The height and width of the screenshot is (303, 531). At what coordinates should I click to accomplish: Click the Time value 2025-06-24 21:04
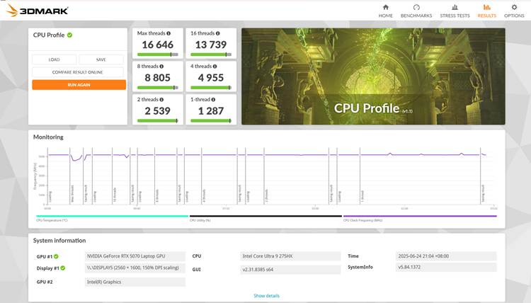point(446,256)
